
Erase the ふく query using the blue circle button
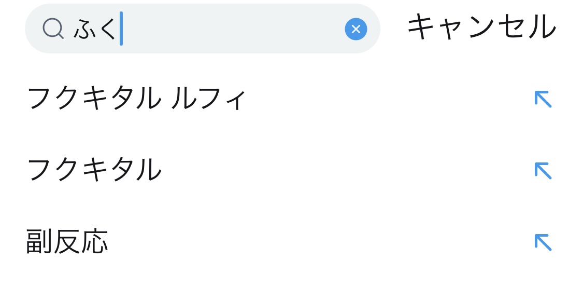pos(356,29)
